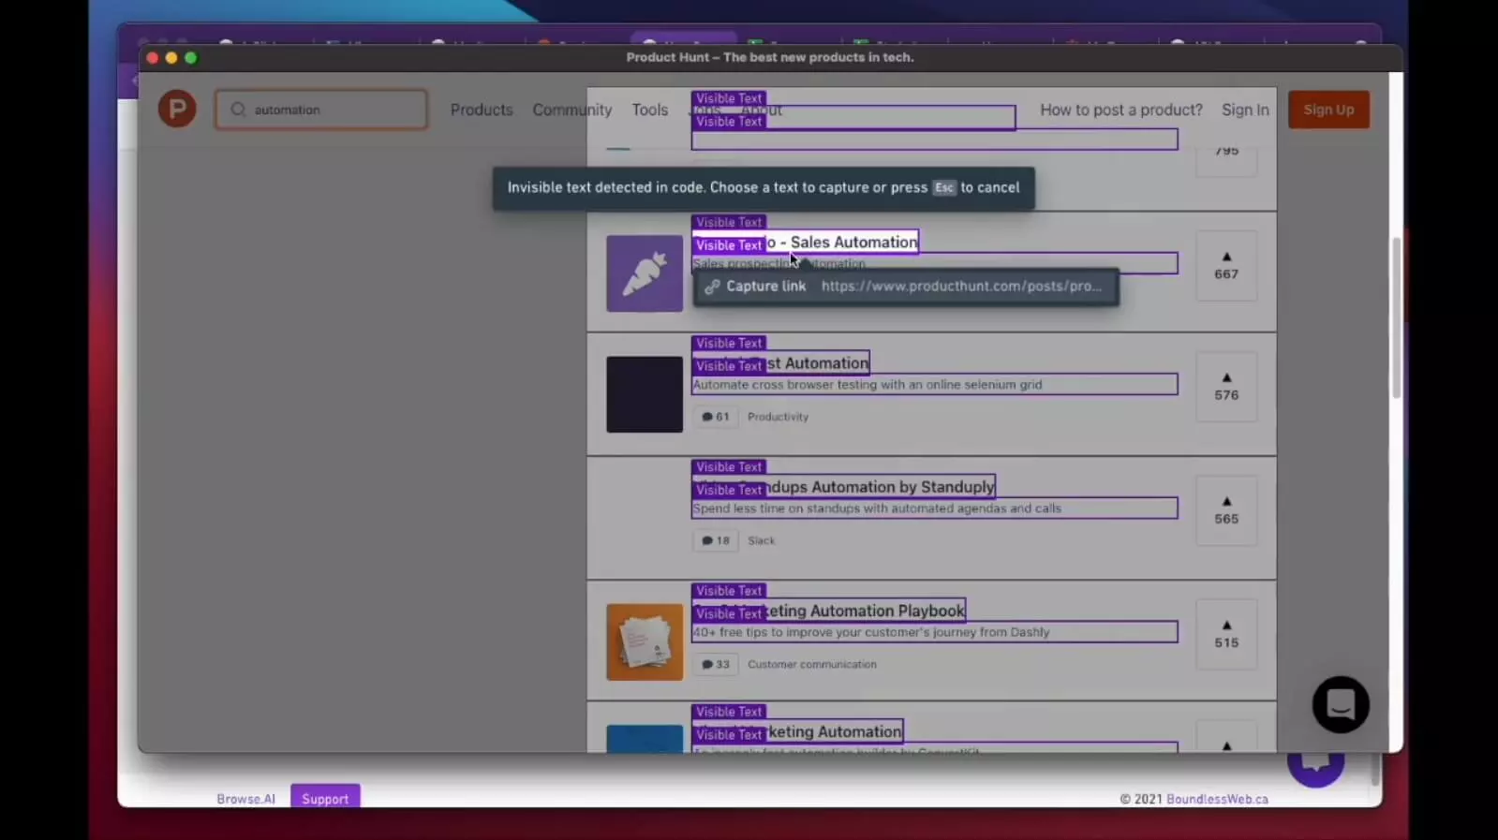Select the last Marketing Automation title
This screenshot has height=840, width=1498.
point(798,731)
